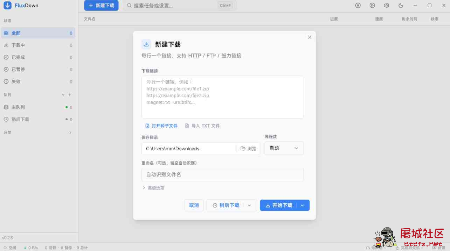Click the 已完成 checkmark circle icon
This screenshot has width=450, height=251.
coord(6,57)
